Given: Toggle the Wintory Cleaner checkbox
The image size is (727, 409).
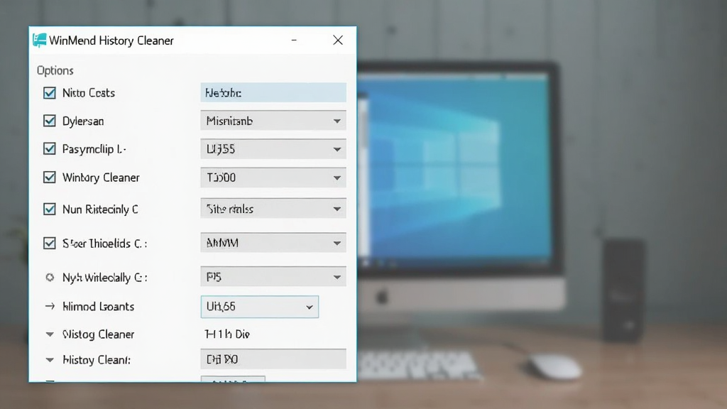Looking at the screenshot, I should coord(50,178).
